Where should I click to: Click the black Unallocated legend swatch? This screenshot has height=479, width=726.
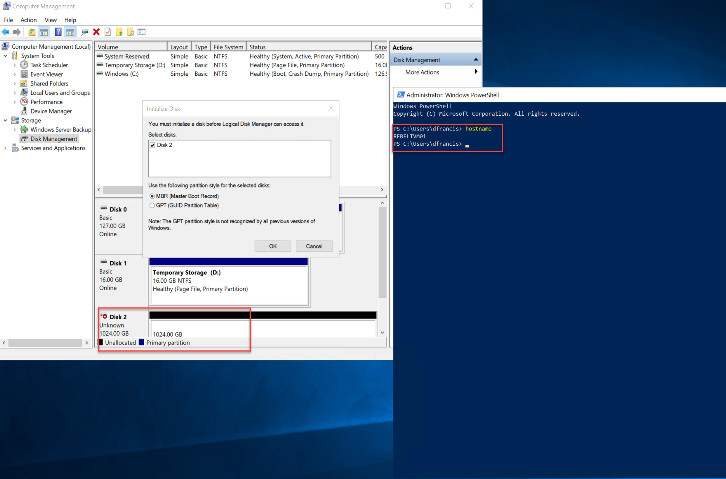click(101, 342)
